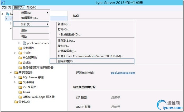
Task: Select 共享的组件 in the tree
Action: pos(26,72)
